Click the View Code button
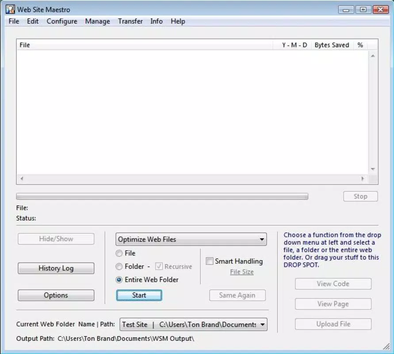 [333, 284]
